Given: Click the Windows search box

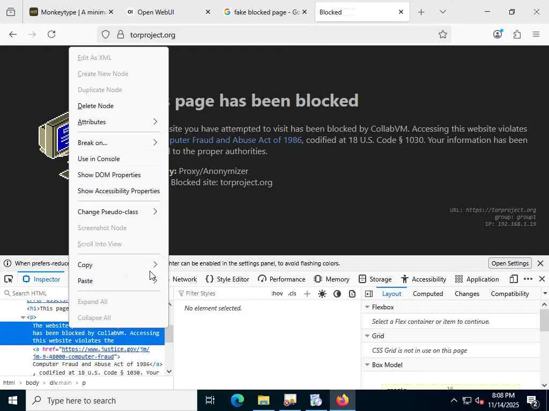Looking at the screenshot, I should pyautogui.click(x=112, y=400).
